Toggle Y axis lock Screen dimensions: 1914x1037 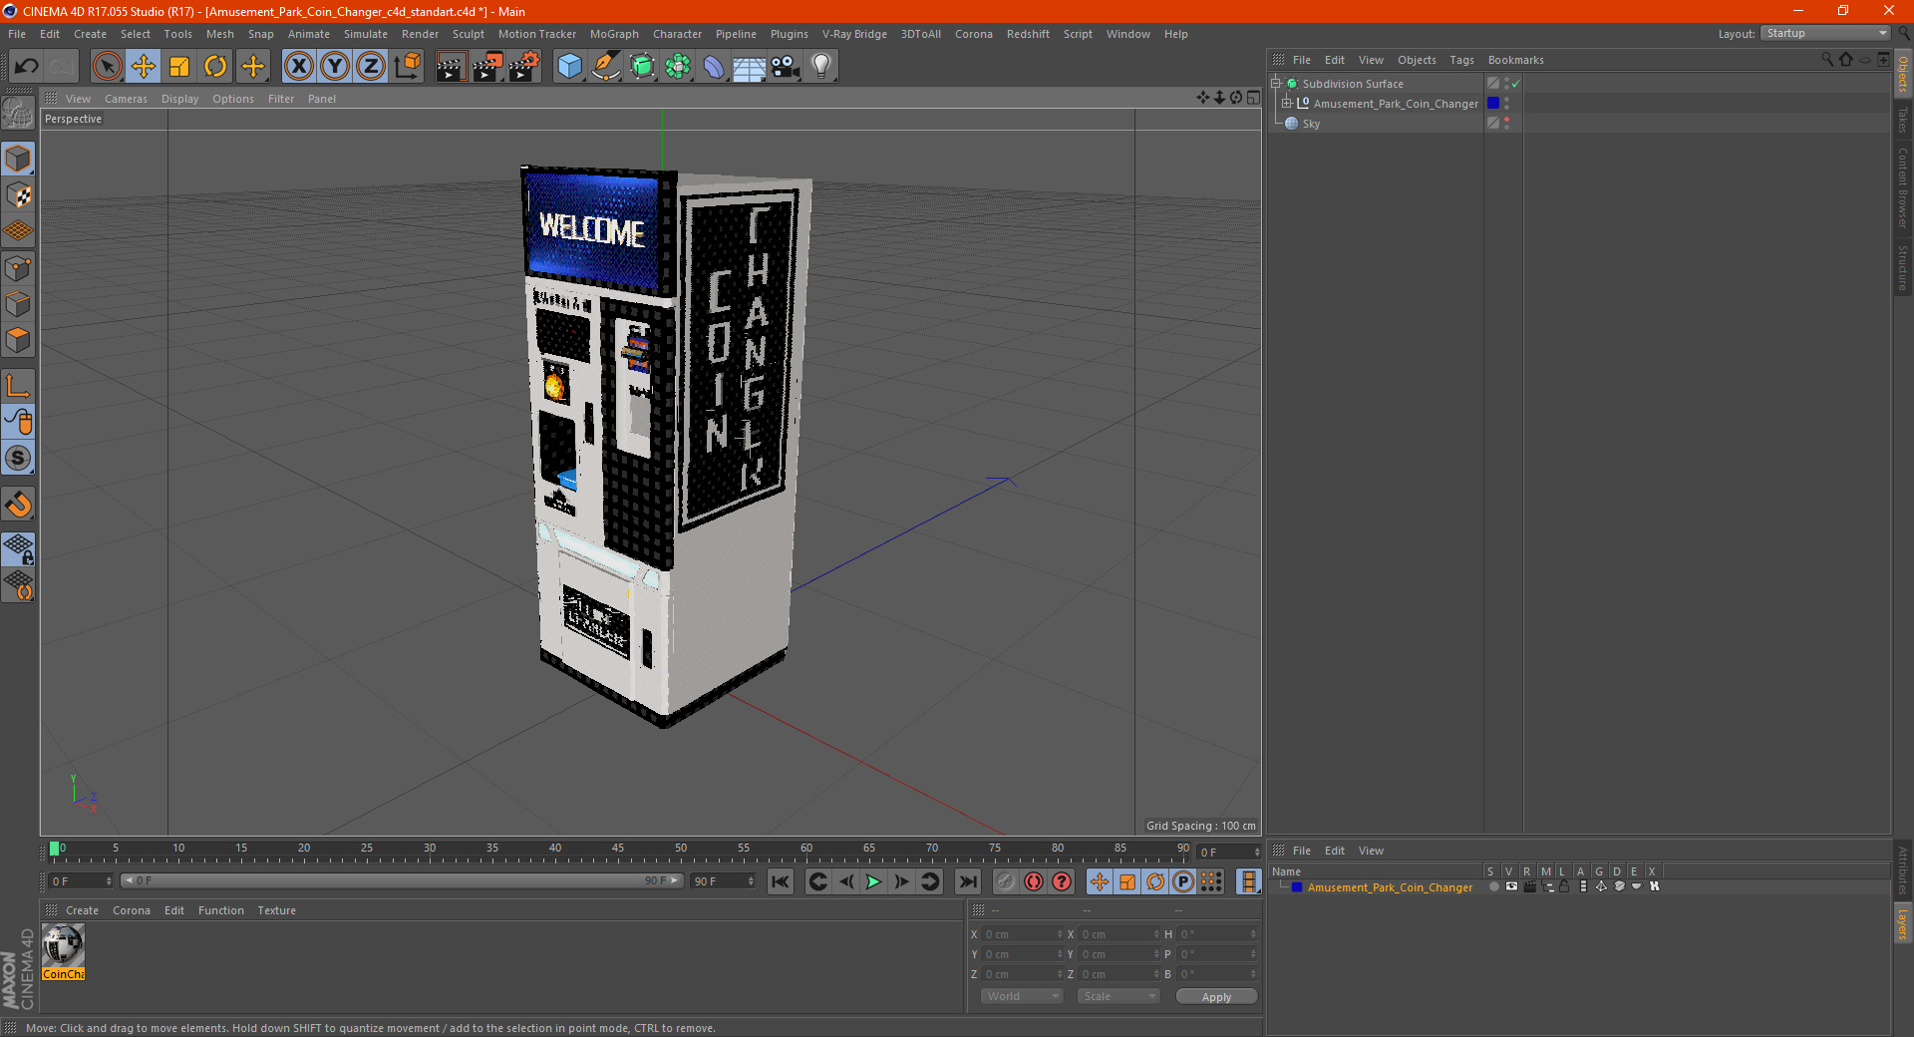335,67
